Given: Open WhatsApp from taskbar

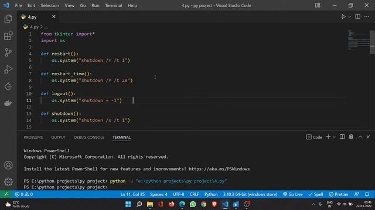Looking at the screenshot, I should pos(193,204).
